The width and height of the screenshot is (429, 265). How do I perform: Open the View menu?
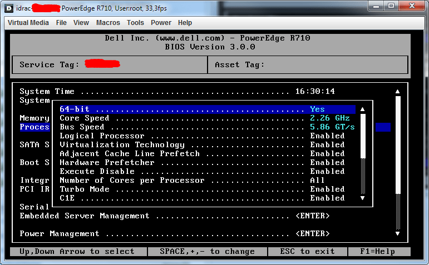(81, 23)
